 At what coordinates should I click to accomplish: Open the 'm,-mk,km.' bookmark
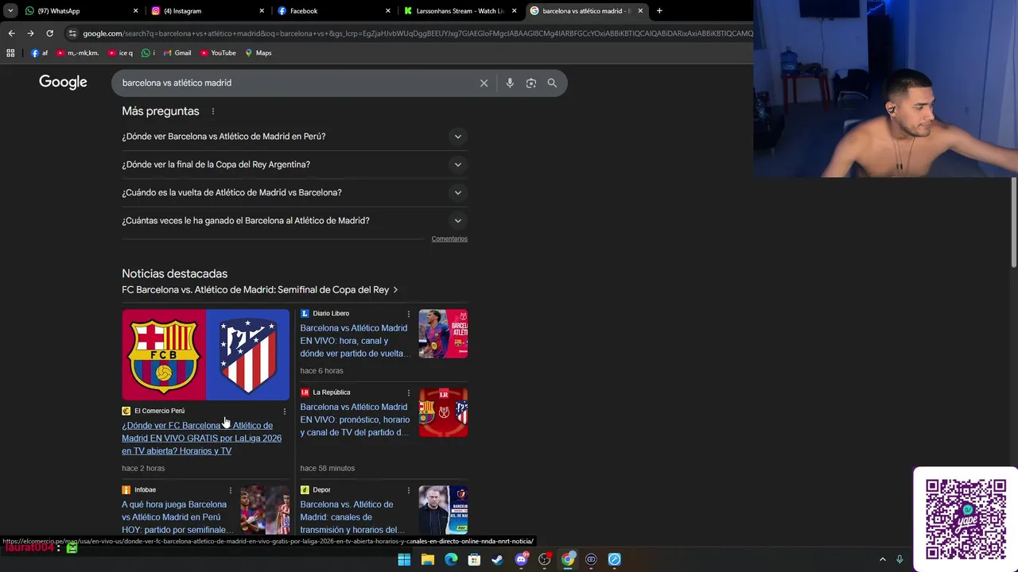(x=78, y=53)
